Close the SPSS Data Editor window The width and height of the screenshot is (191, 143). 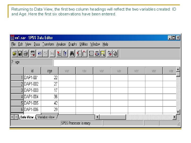click(178, 38)
